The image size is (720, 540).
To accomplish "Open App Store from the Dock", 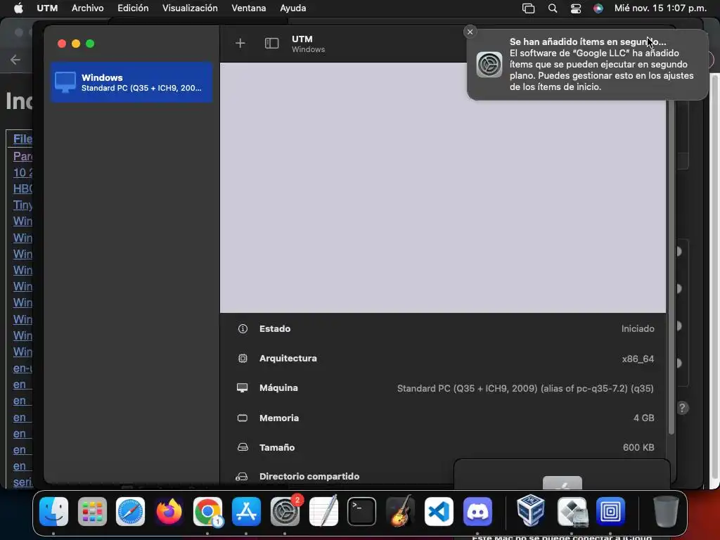I will click(x=246, y=511).
